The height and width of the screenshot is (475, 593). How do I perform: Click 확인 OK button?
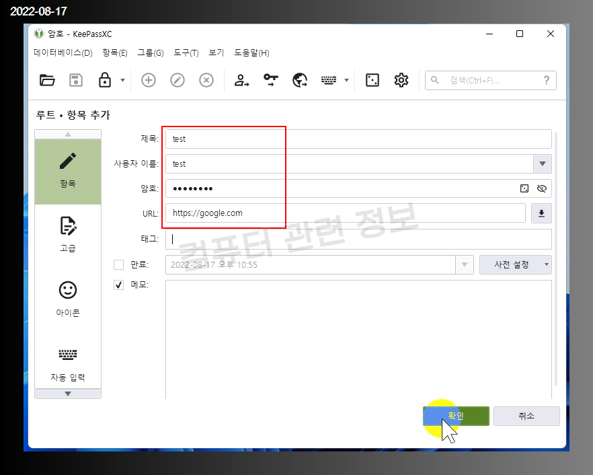[x=456, y=416]
